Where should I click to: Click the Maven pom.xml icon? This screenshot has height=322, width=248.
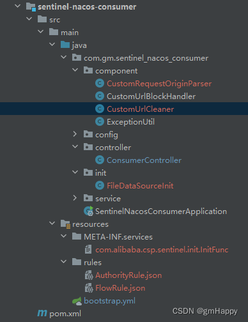[x=42, y=313]
